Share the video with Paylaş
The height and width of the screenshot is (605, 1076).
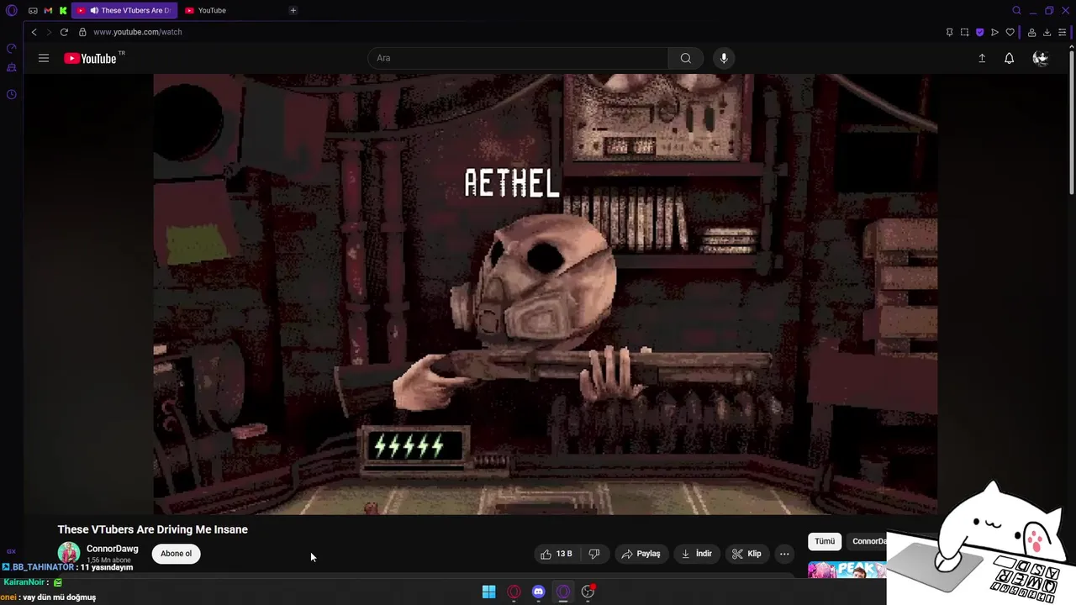(641, 554)
